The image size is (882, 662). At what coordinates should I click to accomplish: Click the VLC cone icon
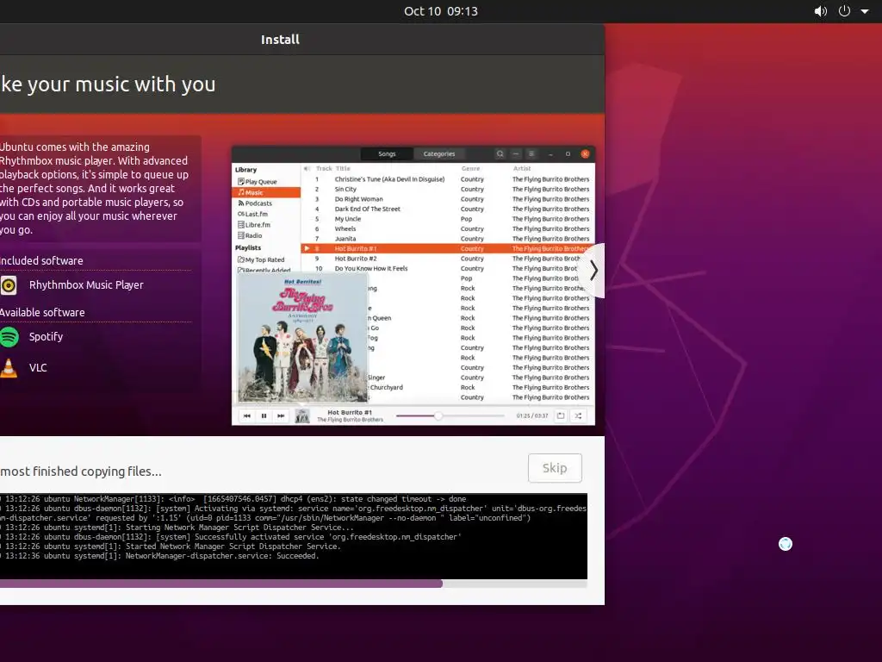9,367
